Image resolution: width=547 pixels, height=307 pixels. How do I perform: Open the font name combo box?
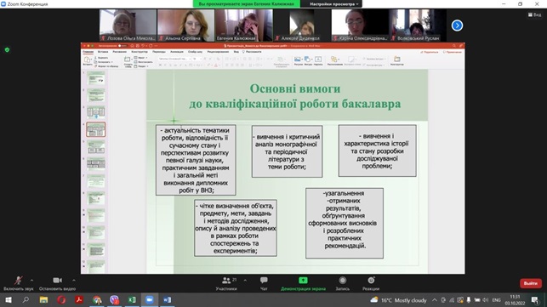(174, 59)
